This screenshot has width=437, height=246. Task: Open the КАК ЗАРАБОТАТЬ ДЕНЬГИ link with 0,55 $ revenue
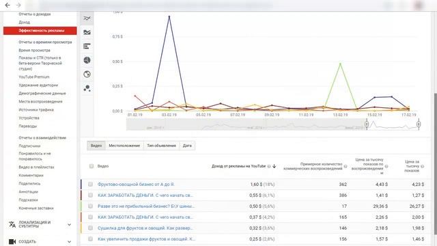coord(145,195)
